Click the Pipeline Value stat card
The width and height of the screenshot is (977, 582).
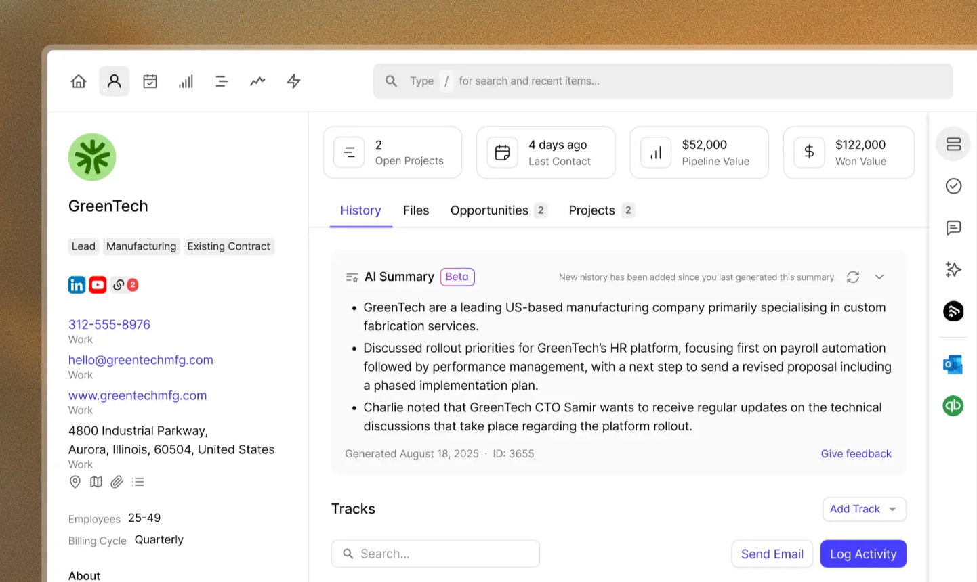(x=699, y=152)
